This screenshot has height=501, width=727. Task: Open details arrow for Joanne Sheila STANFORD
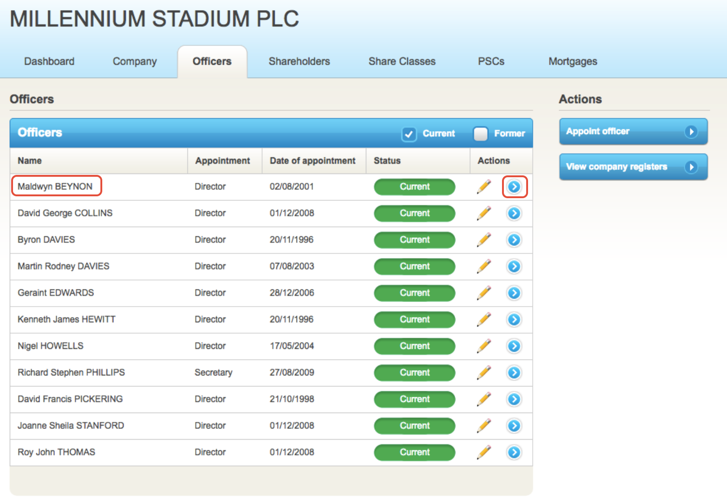(x=514, y=425)
